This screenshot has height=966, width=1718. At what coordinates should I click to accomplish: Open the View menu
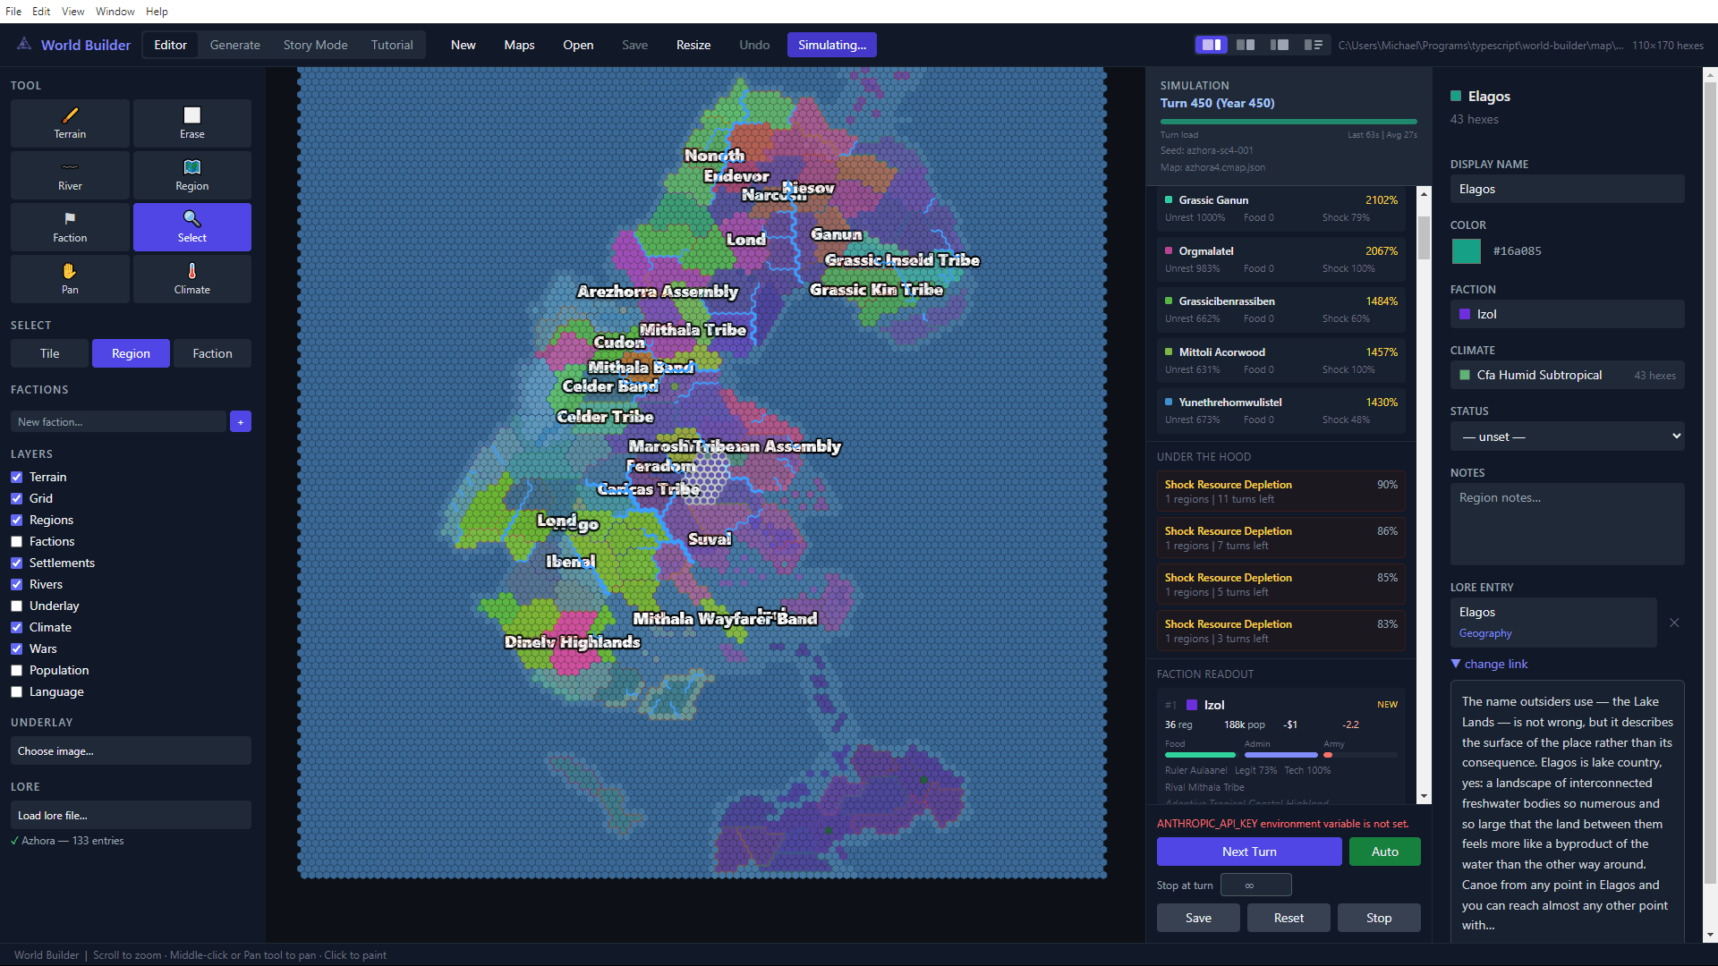73,12
